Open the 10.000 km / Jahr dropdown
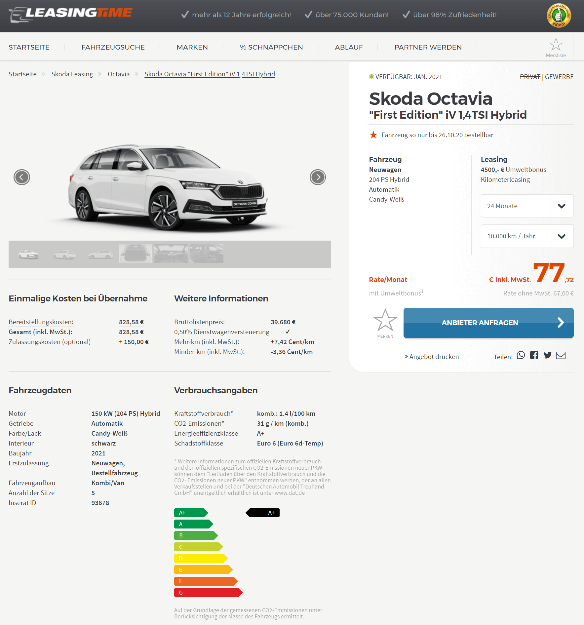 coord(527,236)
